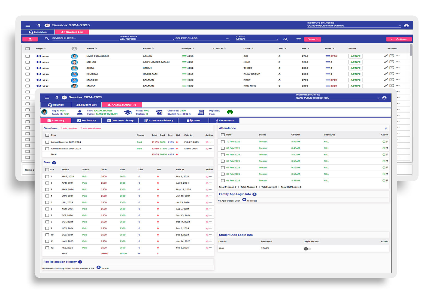Check the box for Annual Material 2023-2024
Screen dimensions: 436x301
click(x=47, y=142)
